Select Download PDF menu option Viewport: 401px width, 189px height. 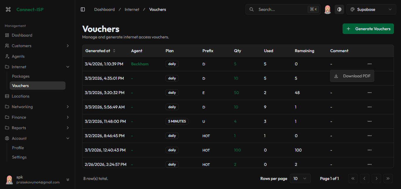(x=352, y=76)
